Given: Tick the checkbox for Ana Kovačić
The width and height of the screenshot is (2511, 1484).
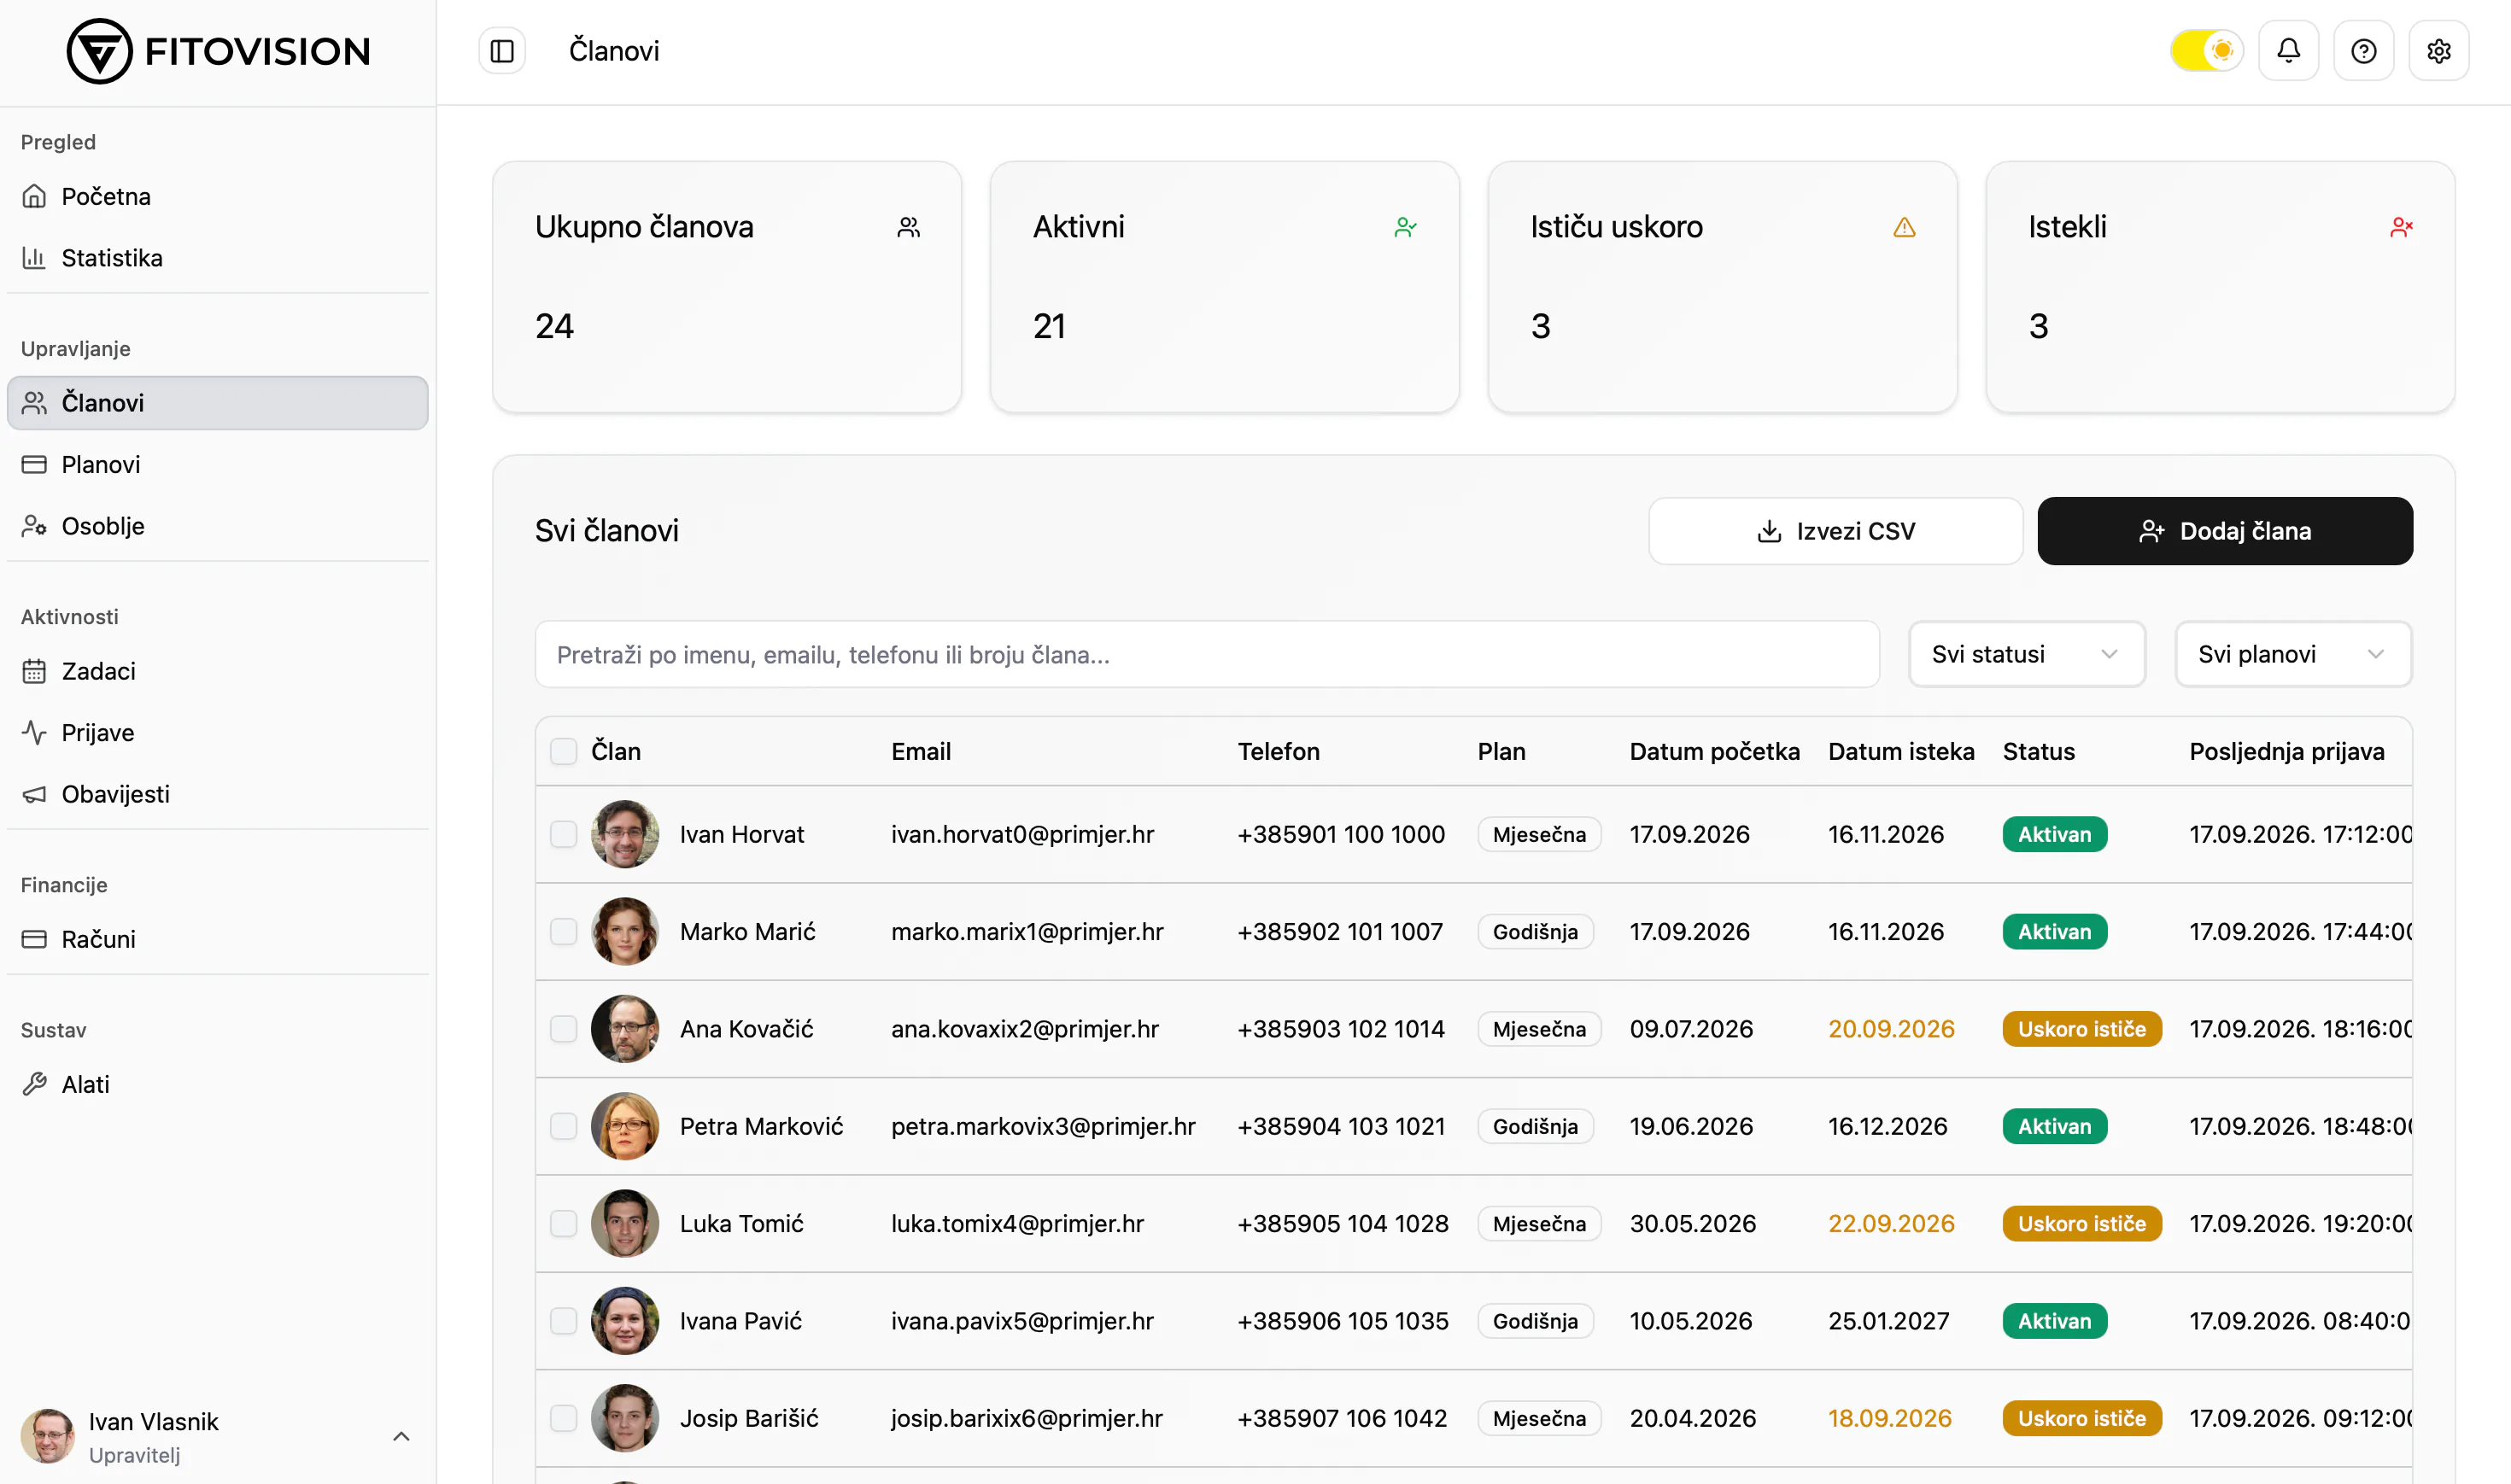Looking at the screenshot, I should [564, 1029].
